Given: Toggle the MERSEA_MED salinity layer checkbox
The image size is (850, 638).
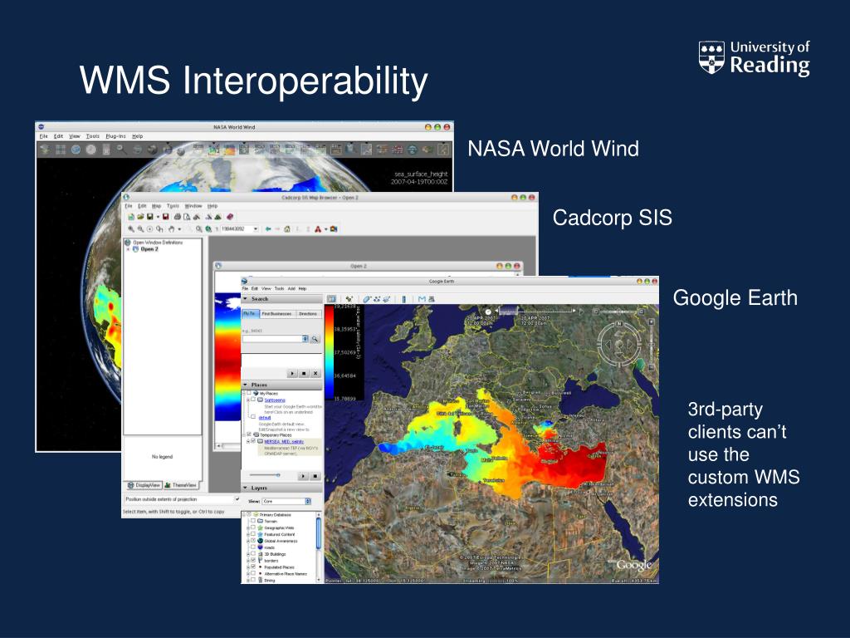Looking at the screenshot, I should coord(253,440).
